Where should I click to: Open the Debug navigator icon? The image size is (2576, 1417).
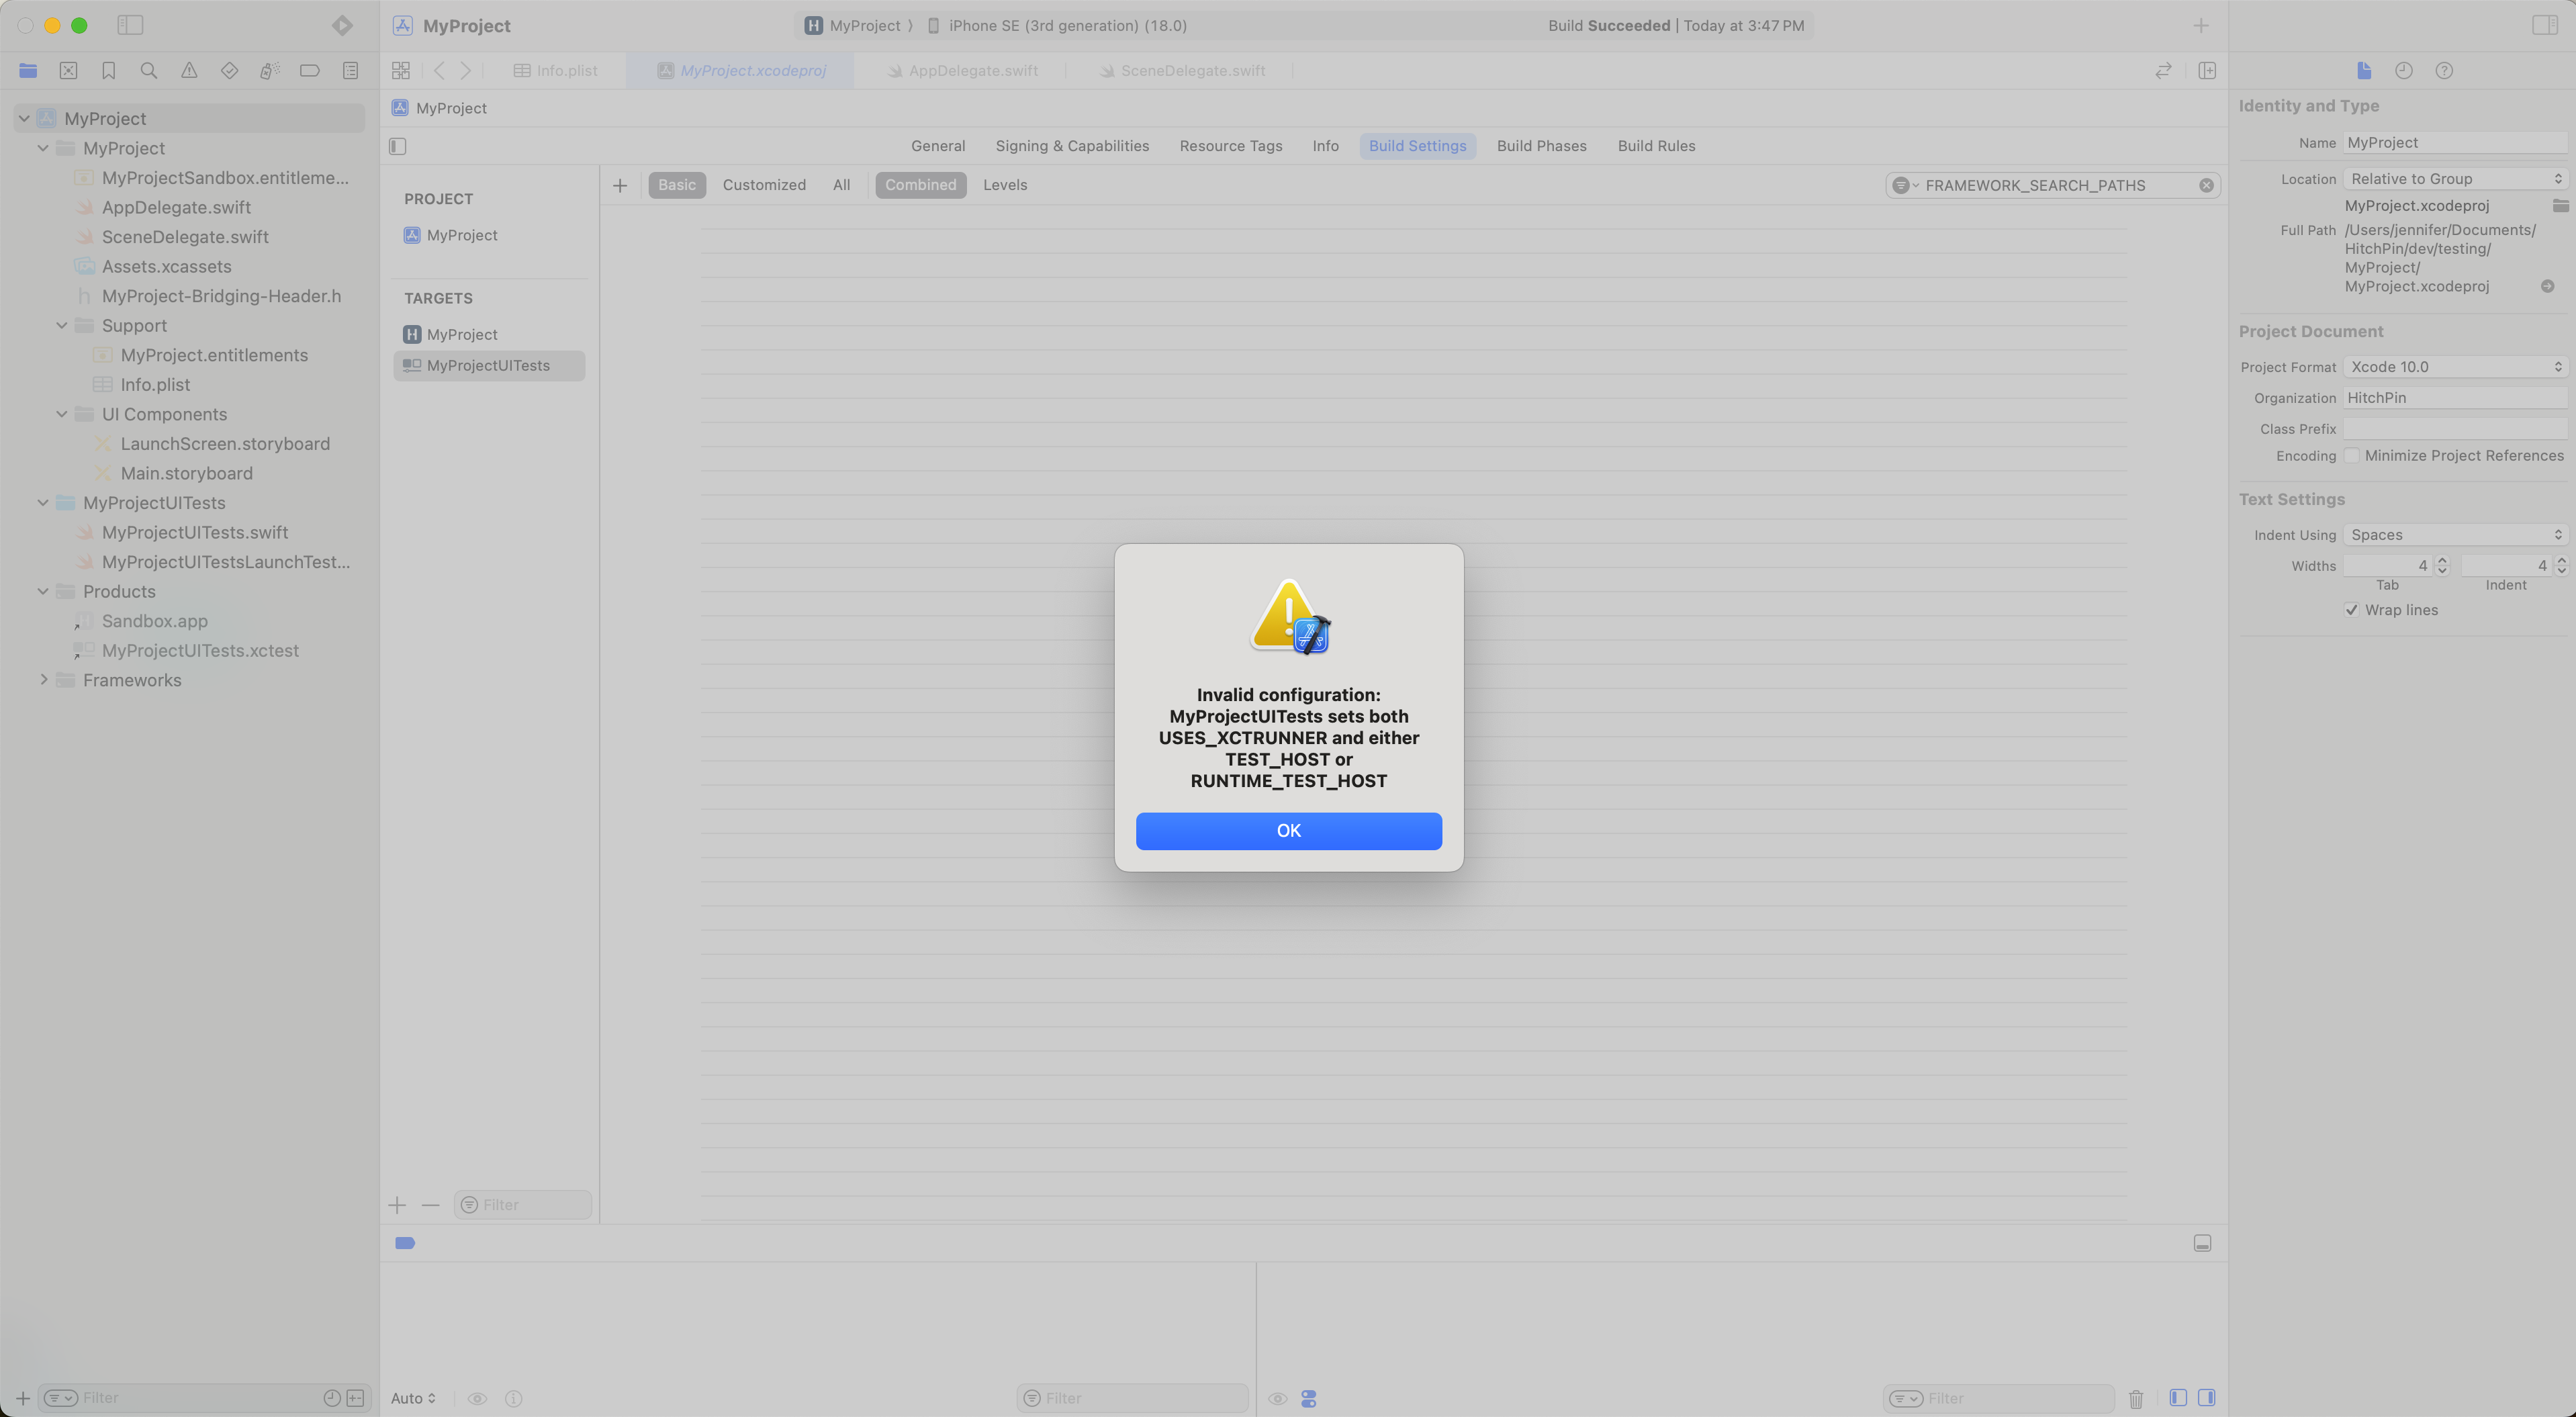(269, 70)
